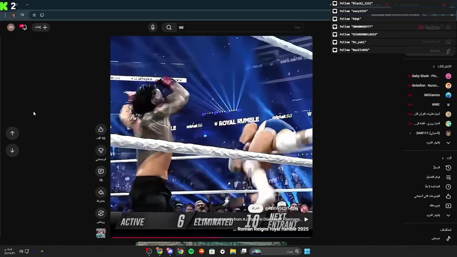Open the notifications bell
457x257 pixels.
pyautogui.click(x=24, y=27)
